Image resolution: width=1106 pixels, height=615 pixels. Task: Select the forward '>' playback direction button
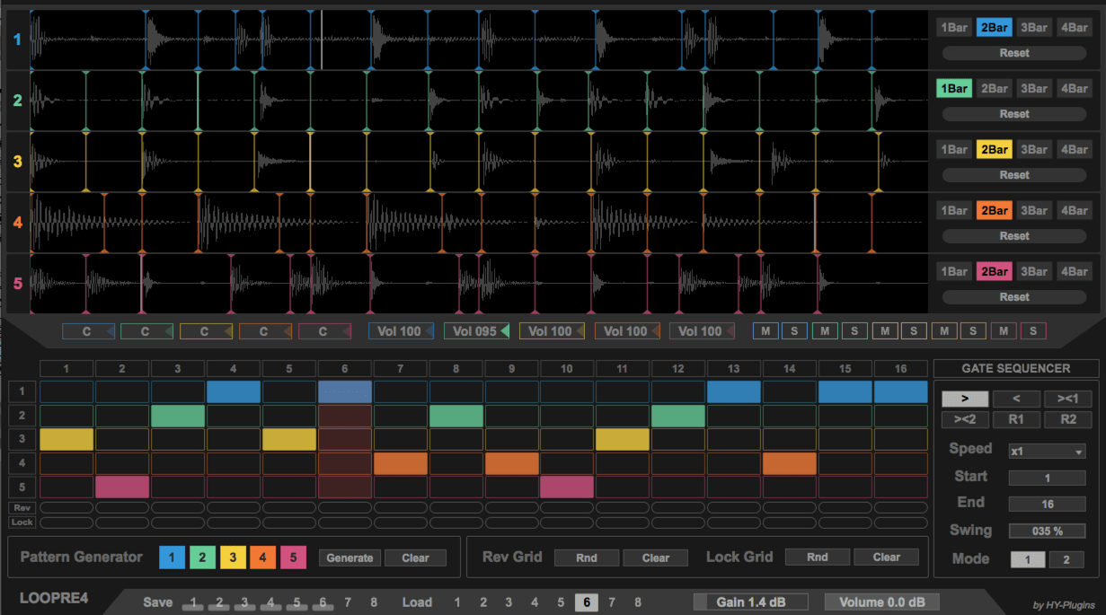(965, 400)
